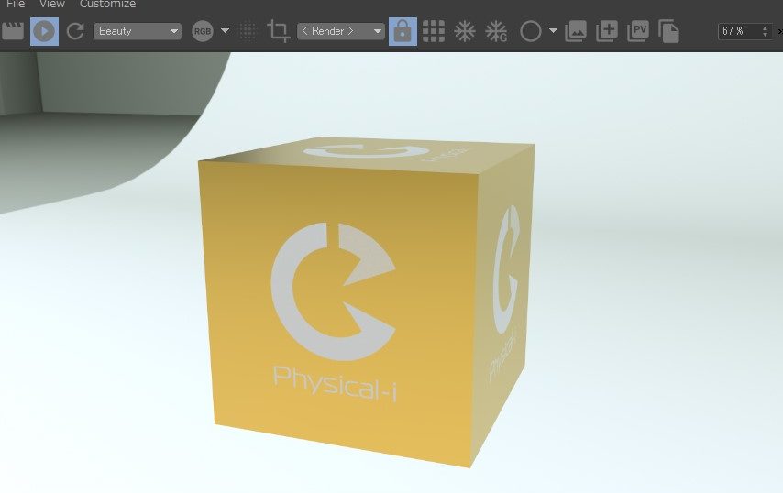This screenshot has width=783, height=493.
Task: Toggle the lock icon
Action: (403, 31)
